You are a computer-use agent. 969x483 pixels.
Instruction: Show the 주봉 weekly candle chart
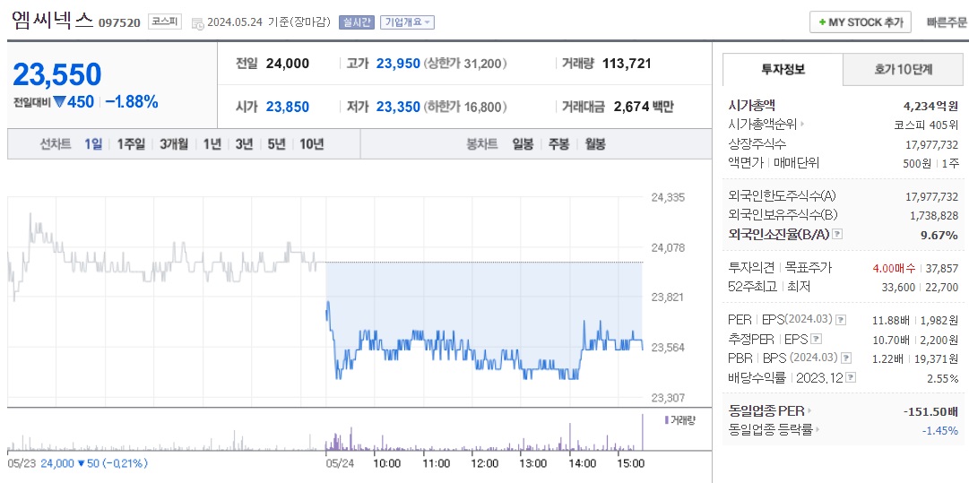pyautogui.click(x=558, y=144)
